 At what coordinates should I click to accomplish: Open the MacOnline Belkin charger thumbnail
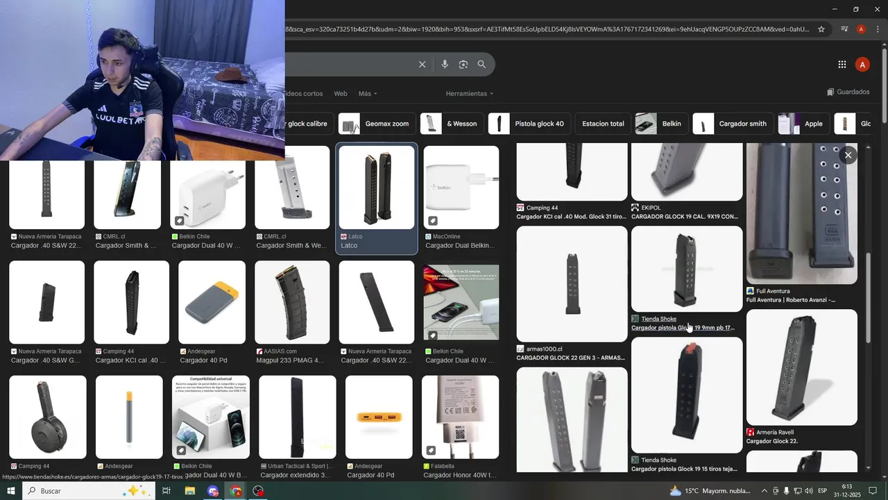tap(461, 187)
